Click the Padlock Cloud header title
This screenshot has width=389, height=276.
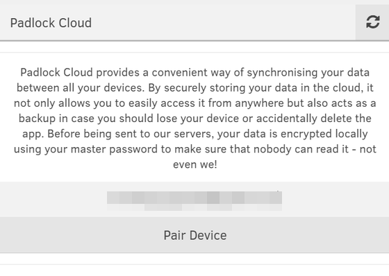51,23
